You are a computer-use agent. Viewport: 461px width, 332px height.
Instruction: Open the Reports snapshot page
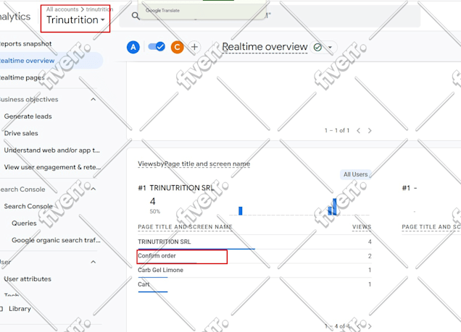pyautogui.click(x=26, y=43)
